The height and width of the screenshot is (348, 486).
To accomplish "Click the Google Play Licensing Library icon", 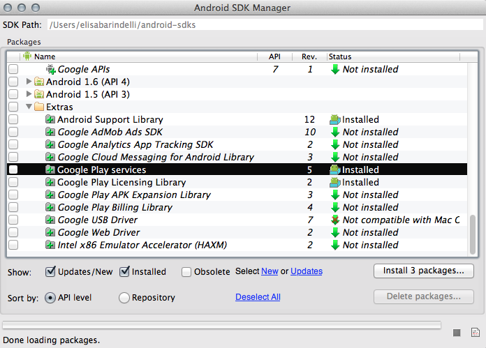I will point(50,182).
